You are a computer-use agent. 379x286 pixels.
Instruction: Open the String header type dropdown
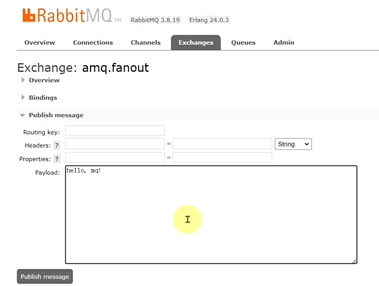[293, 144]
